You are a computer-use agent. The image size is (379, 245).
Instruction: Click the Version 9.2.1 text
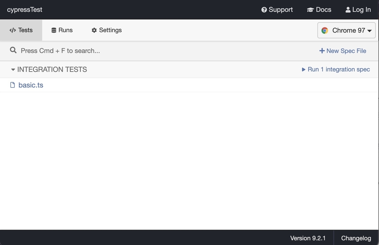[308, 238]
